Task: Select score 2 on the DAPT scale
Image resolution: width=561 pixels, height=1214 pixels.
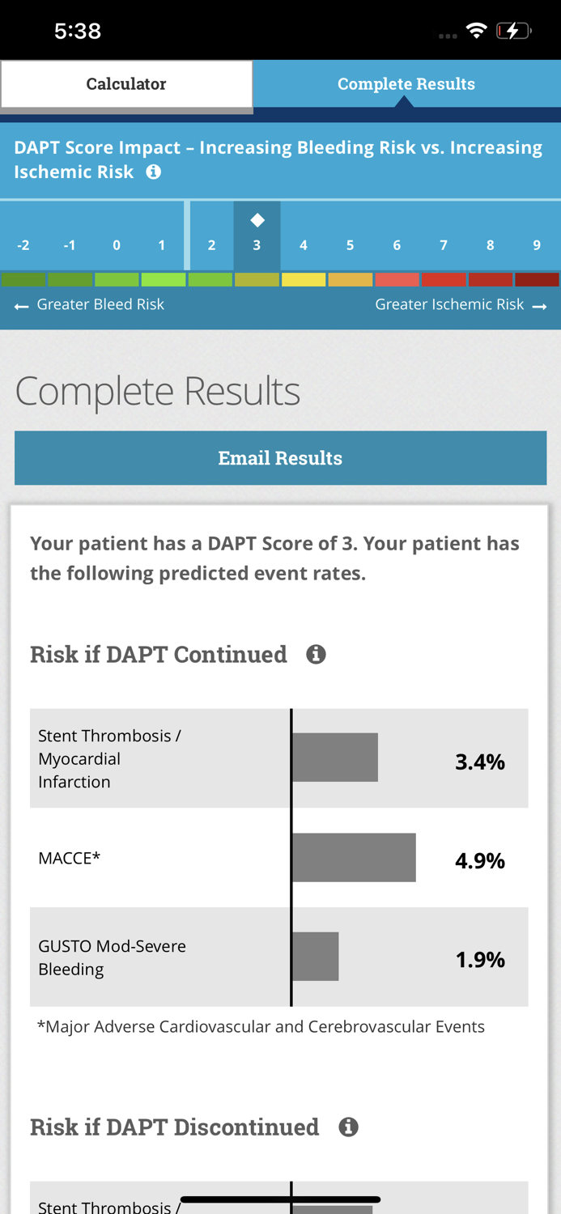Action: [x=210, y=244]
